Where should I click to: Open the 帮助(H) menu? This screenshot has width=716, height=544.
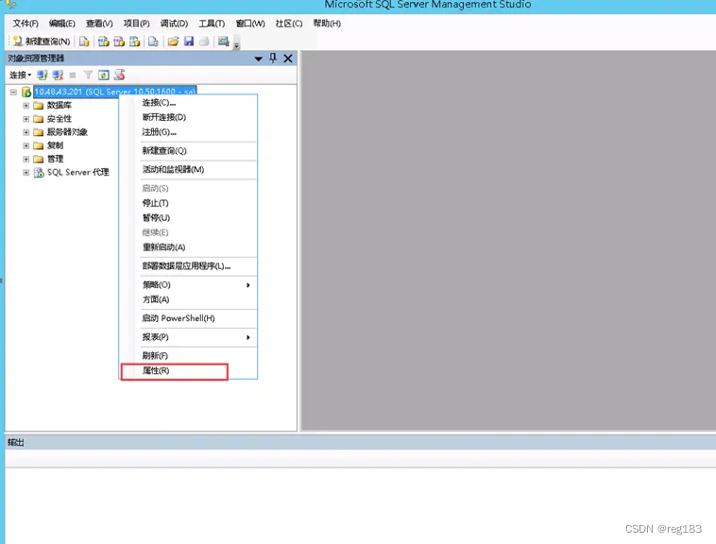(327, 24)
